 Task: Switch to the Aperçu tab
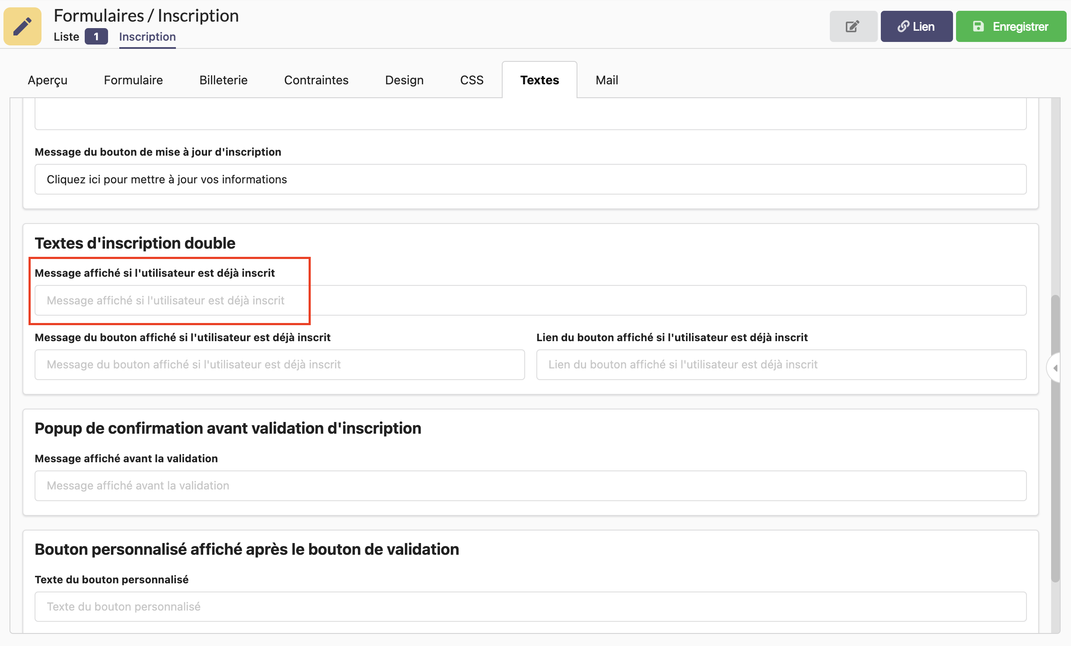48,80
